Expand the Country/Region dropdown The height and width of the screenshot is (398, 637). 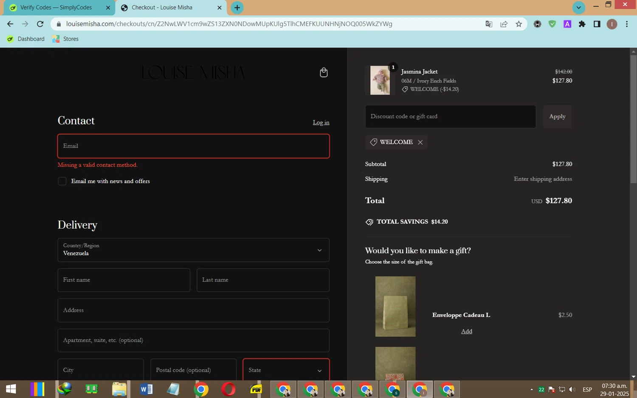click(194, 250)
